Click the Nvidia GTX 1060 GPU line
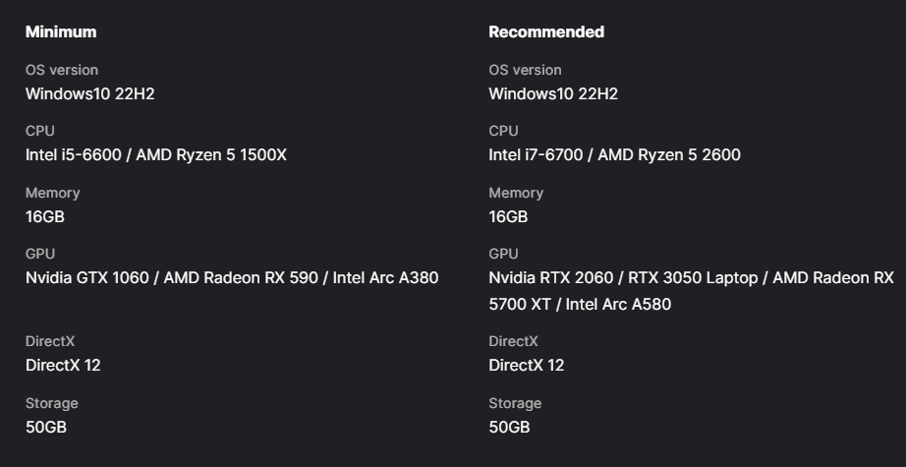The height and width of the screenshot is (467, 906). pyautogui.click(x=232, y=278)
